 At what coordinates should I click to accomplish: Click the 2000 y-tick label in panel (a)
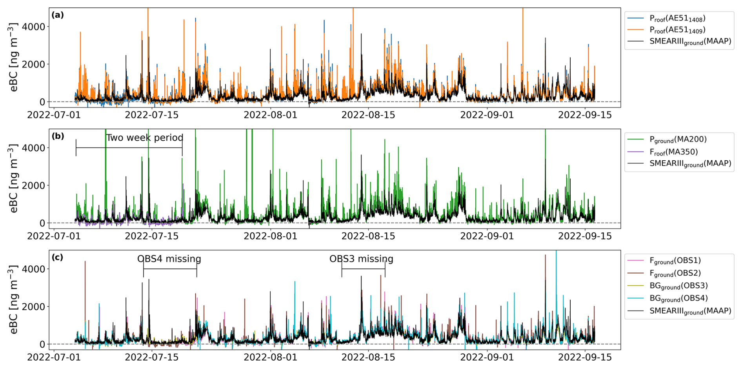point(35,64)
